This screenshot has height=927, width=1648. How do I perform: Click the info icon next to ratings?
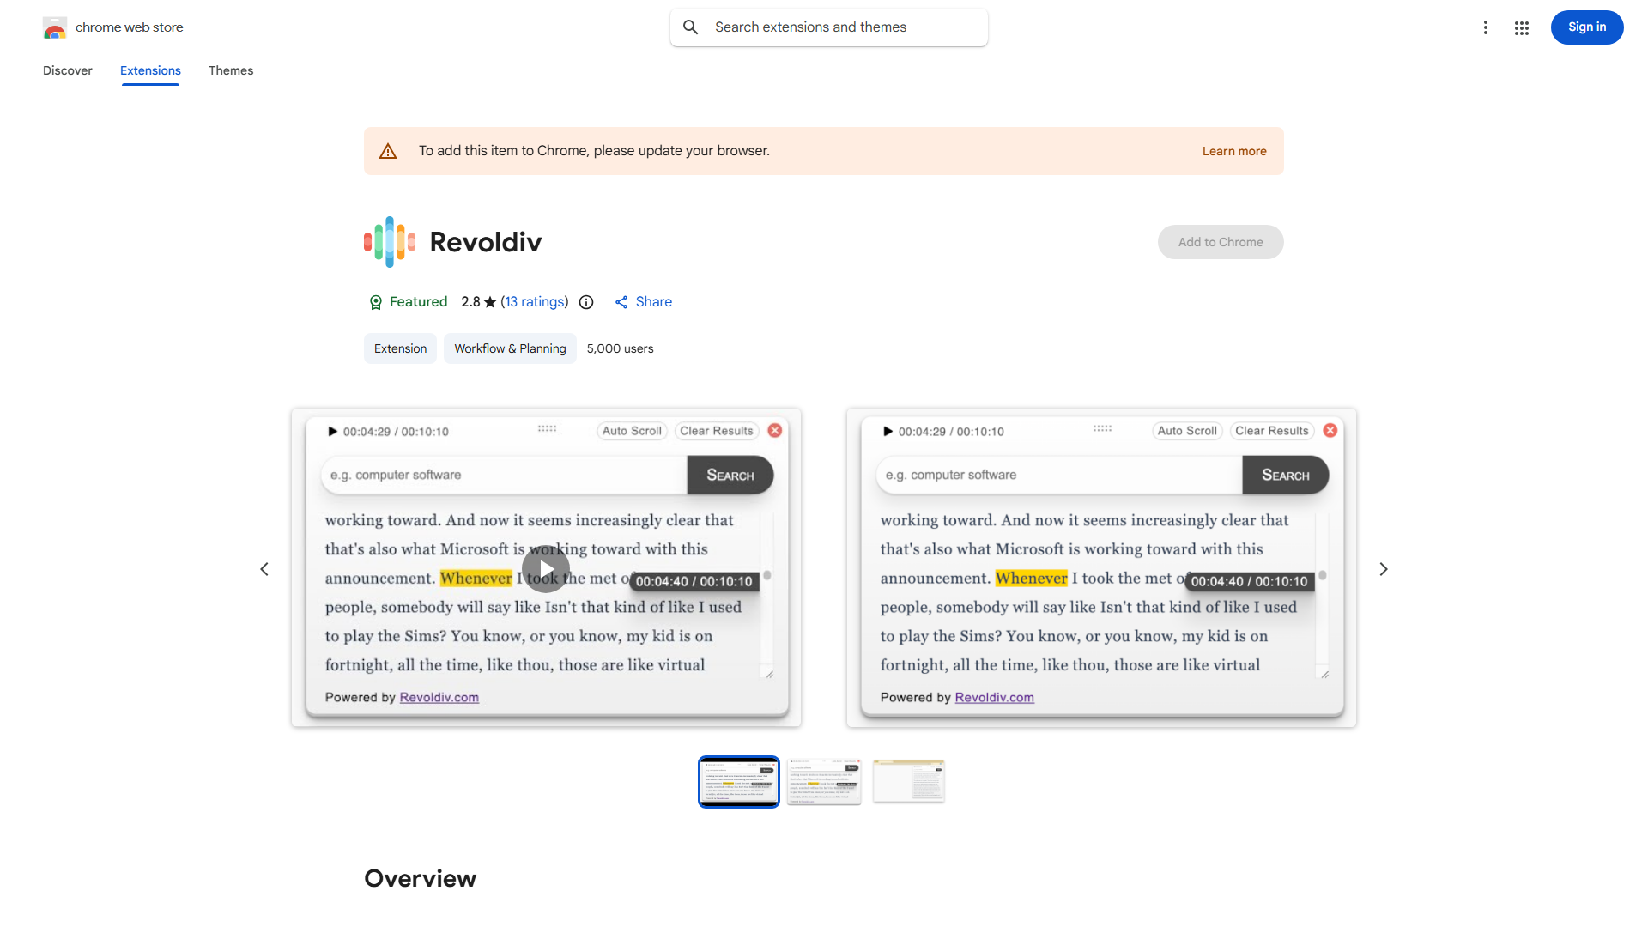coord(586,302)
